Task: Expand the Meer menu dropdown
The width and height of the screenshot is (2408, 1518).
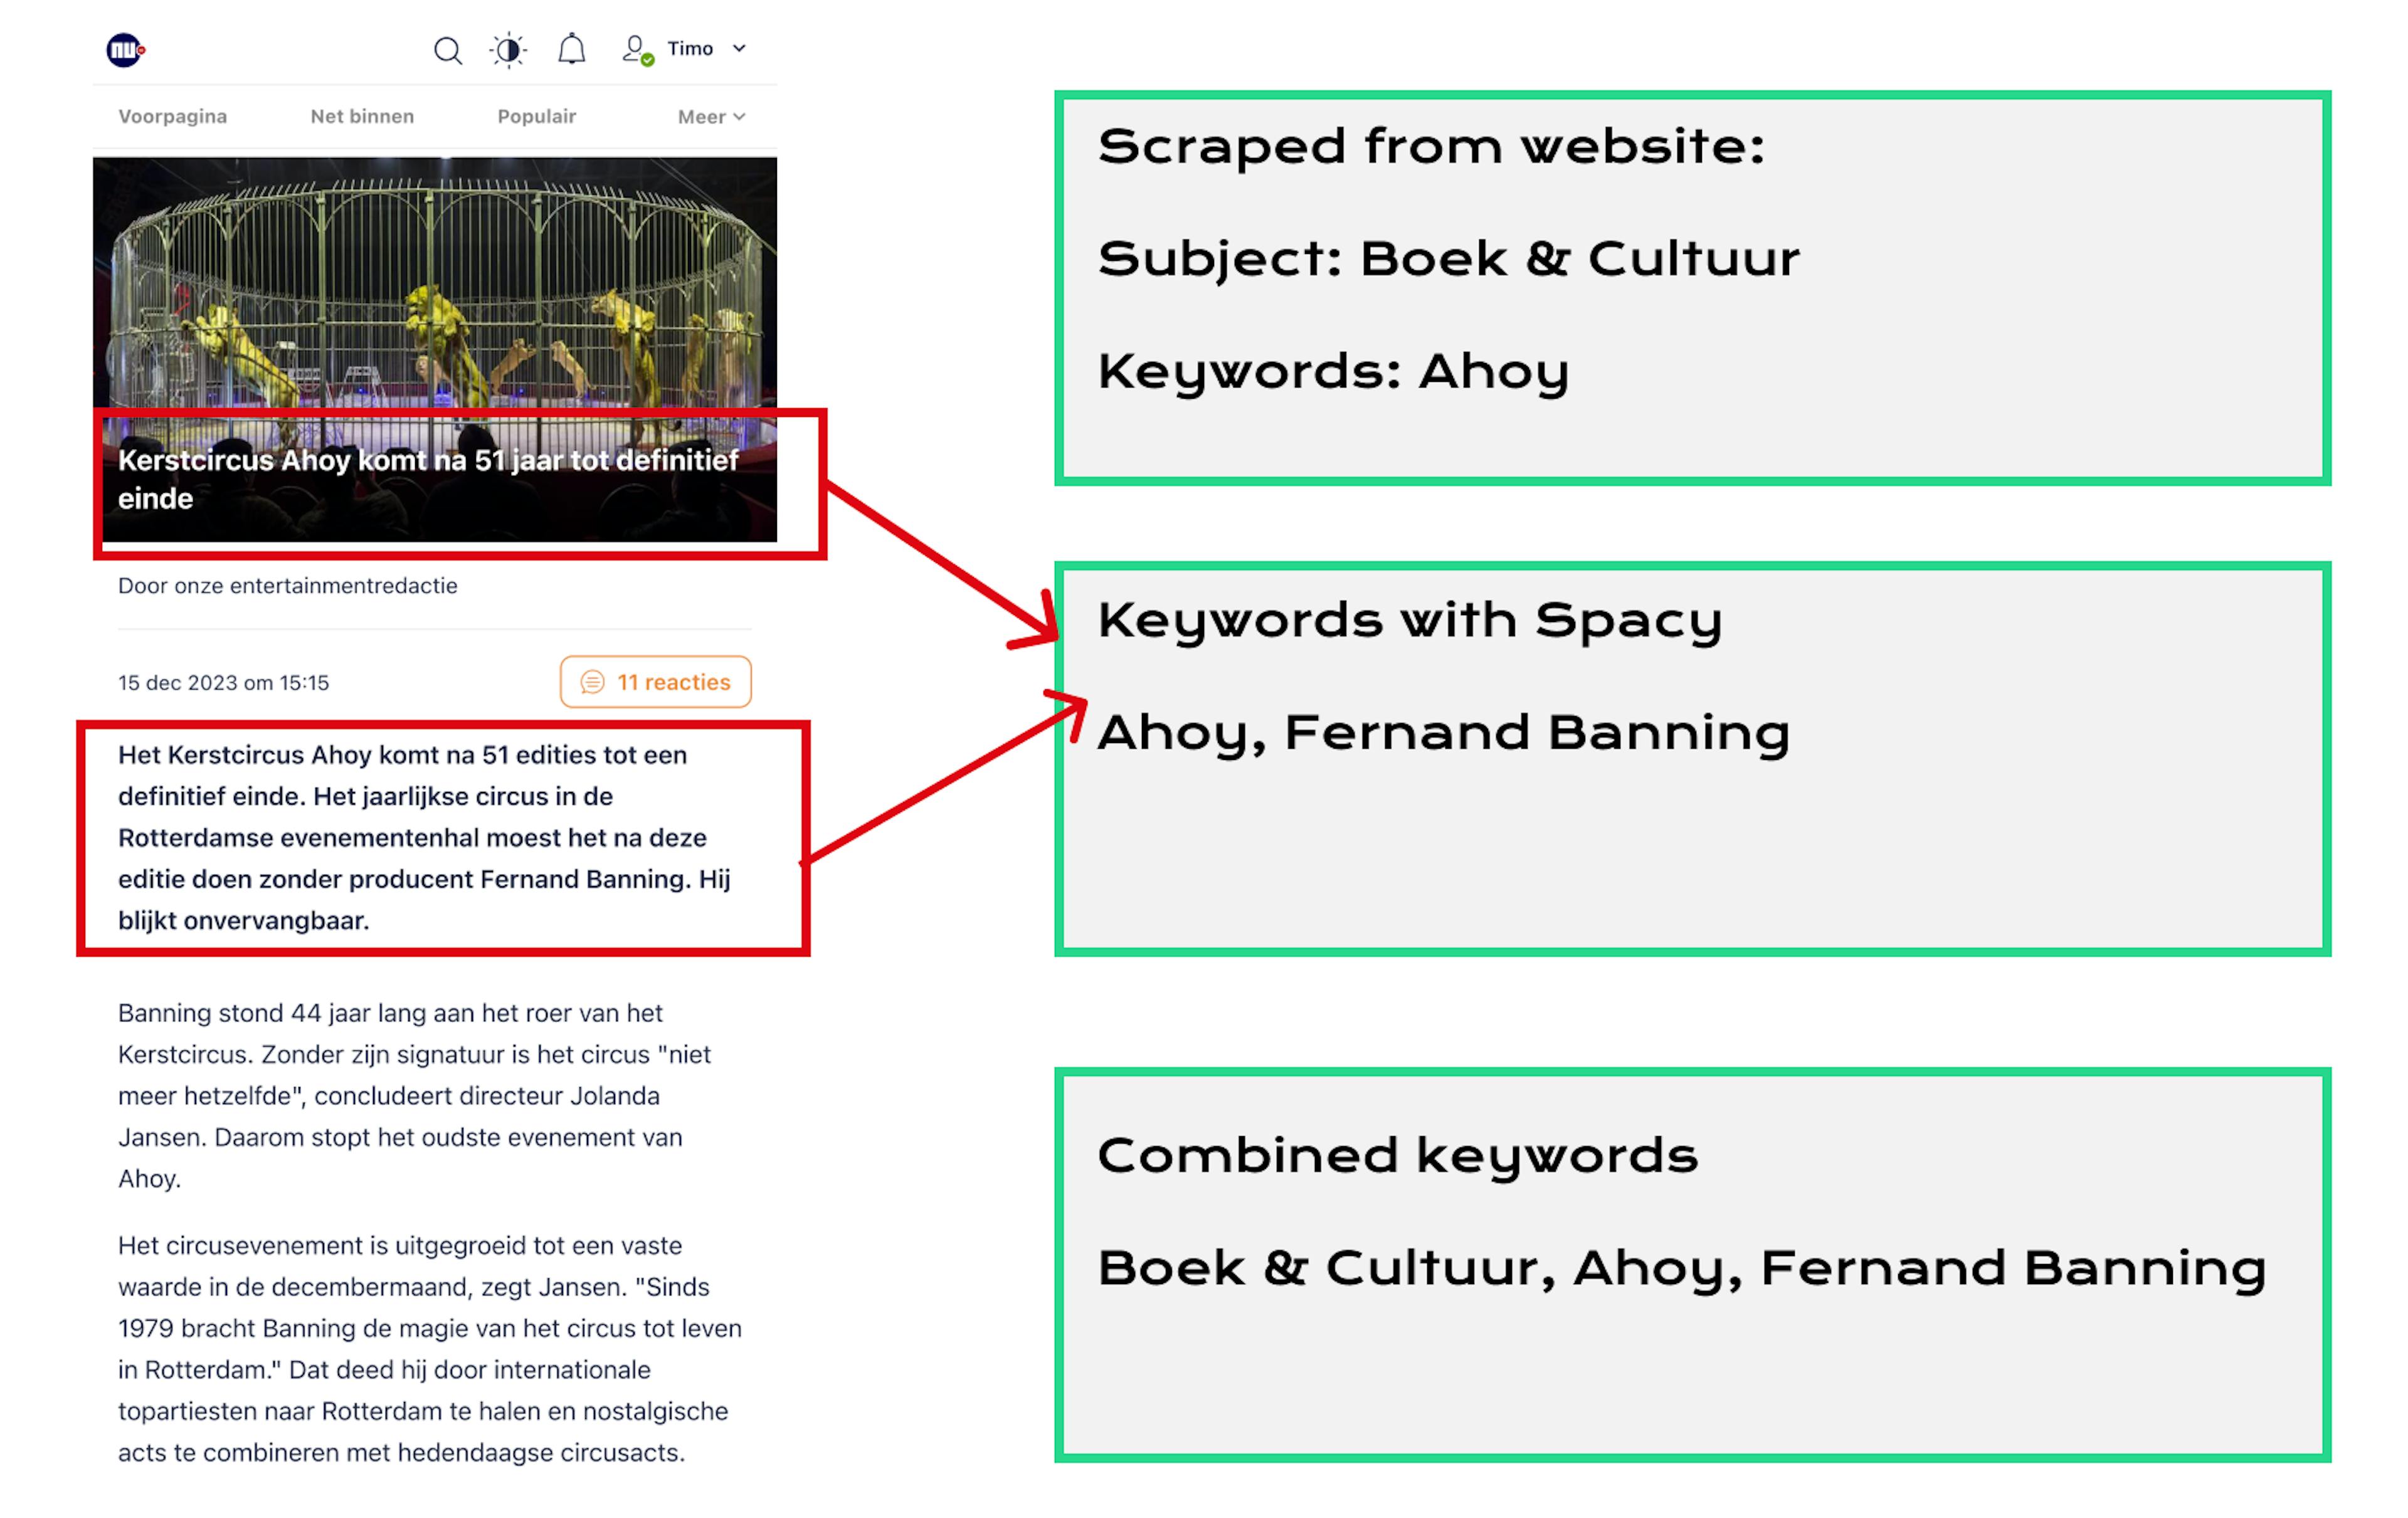Action: pos(711,117)
